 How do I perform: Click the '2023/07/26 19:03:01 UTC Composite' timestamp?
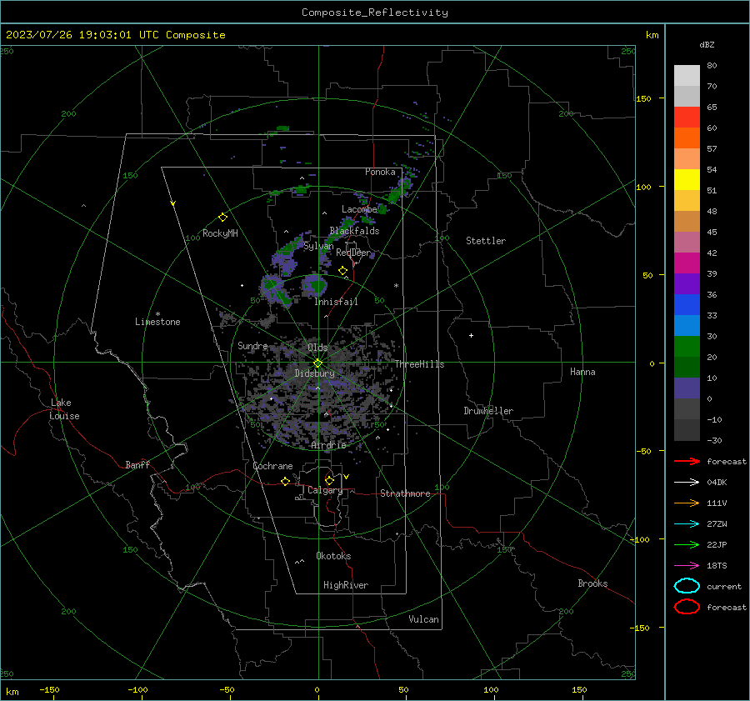pos(115,35)
